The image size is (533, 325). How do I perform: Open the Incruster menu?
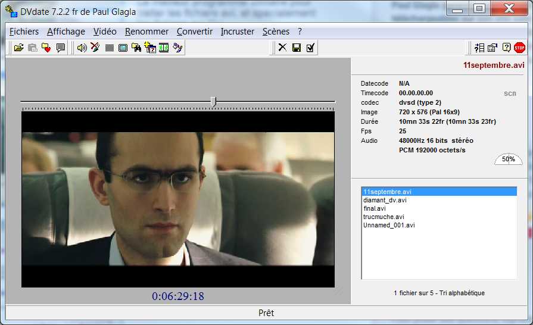coord(237,32)
